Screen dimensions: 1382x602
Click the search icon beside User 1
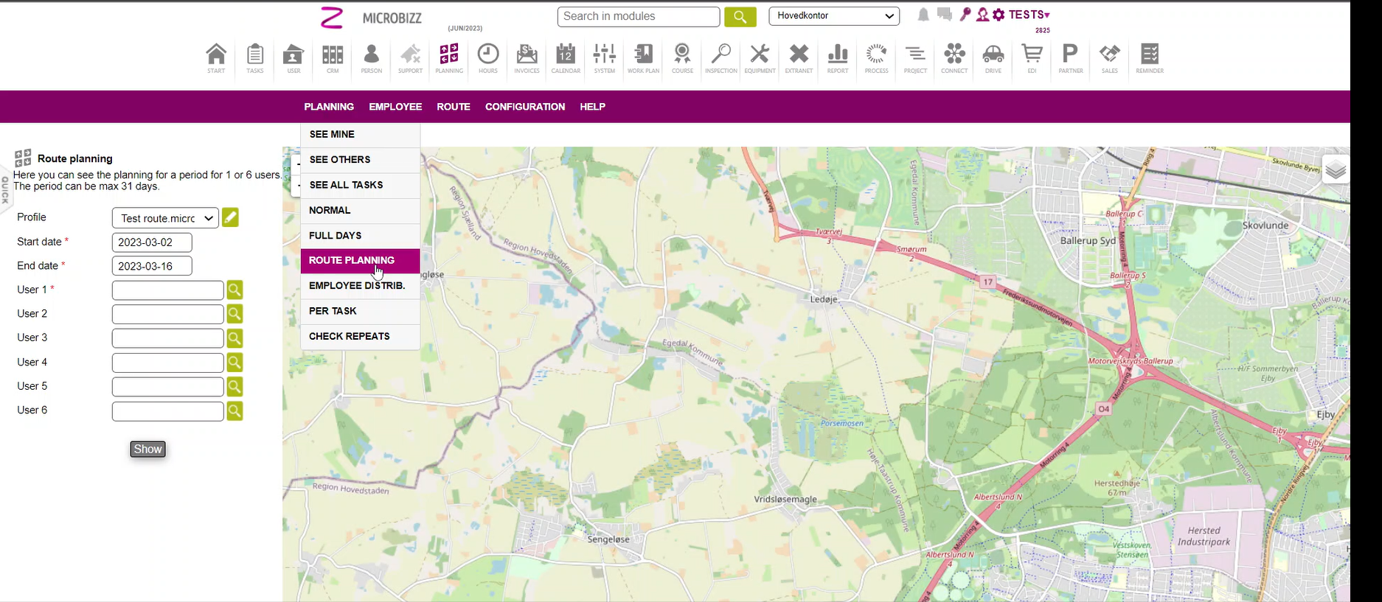pyautogui.click(x=235, y=290)
